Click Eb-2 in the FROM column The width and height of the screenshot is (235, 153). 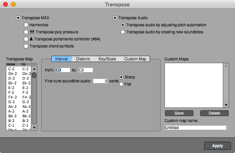[x=12, y=83]
